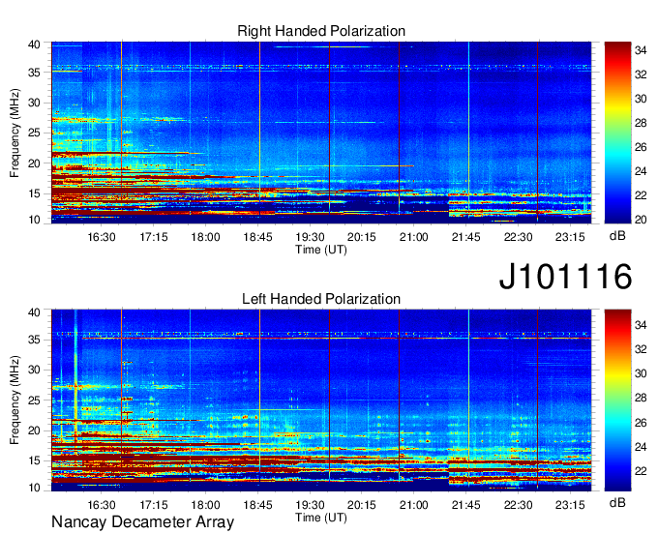The height and width of the screenshot is (534, 658).
Task: Click the 16:30 time tick of Left Handed plot
Action: pos(102,505)
